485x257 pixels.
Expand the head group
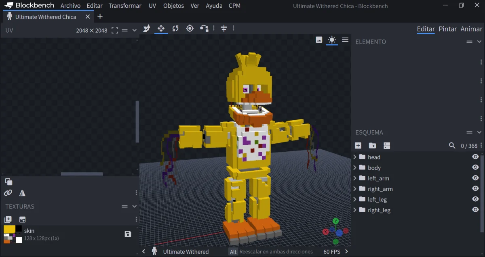pos(355,157)
